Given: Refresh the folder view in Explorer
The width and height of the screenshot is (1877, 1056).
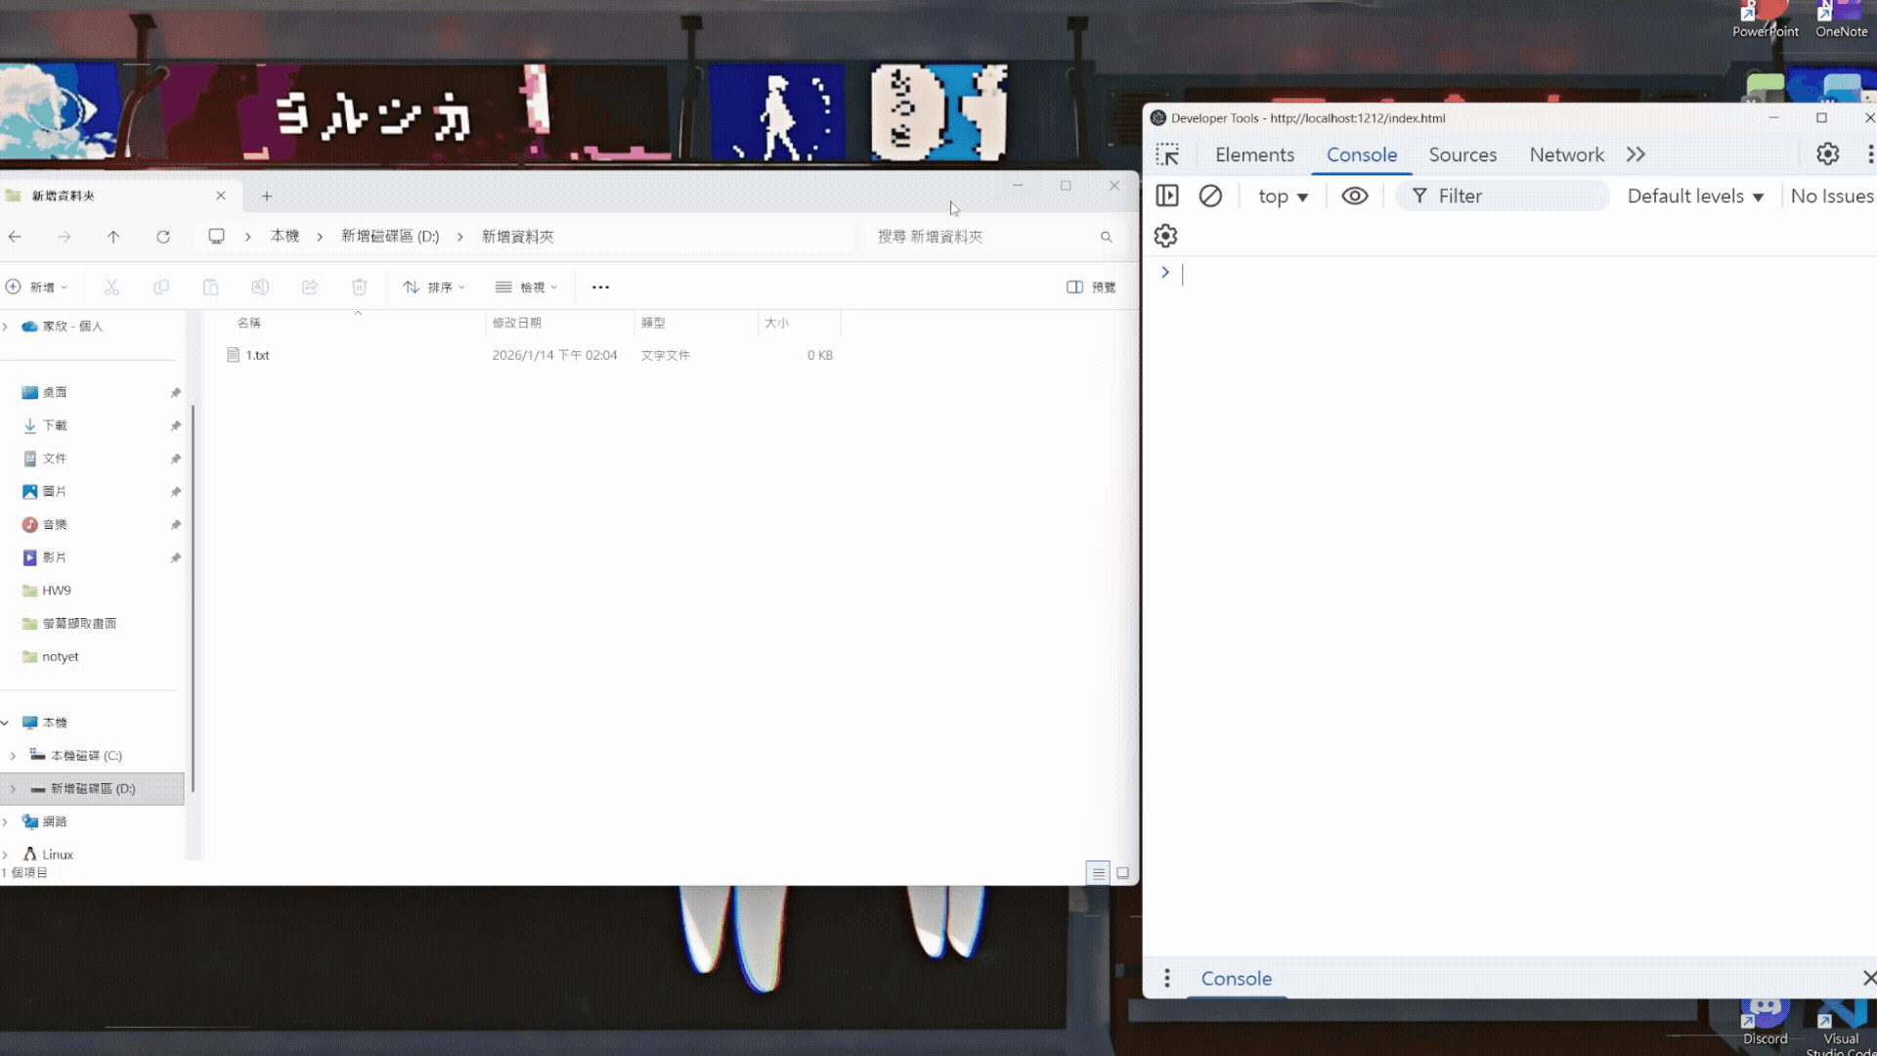Looking at the screenshot, I should [x=163, y=236].
